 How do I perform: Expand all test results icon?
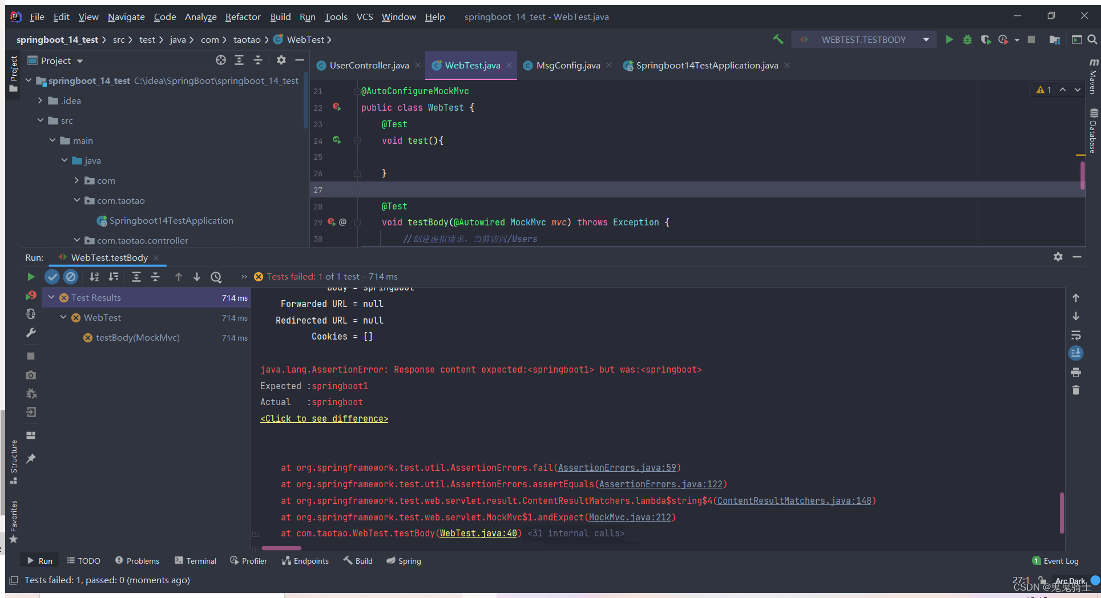point(136,277)
